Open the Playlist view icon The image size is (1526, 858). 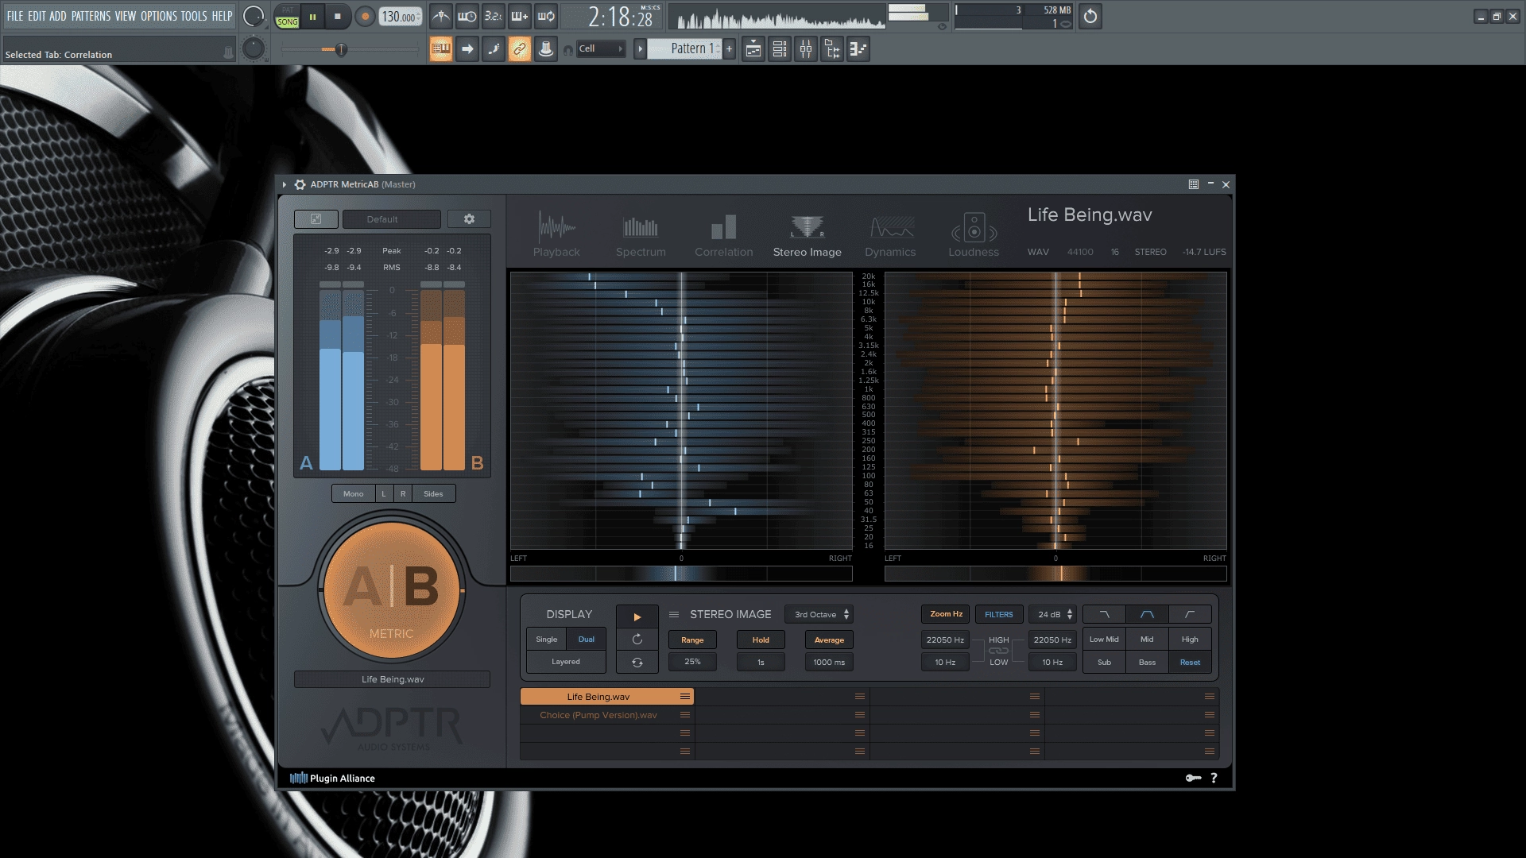point(753,49)
